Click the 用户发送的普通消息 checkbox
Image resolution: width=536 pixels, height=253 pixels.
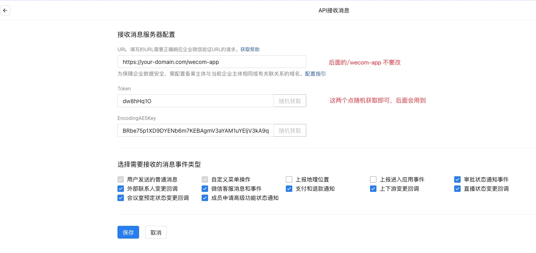coord(121,179)
